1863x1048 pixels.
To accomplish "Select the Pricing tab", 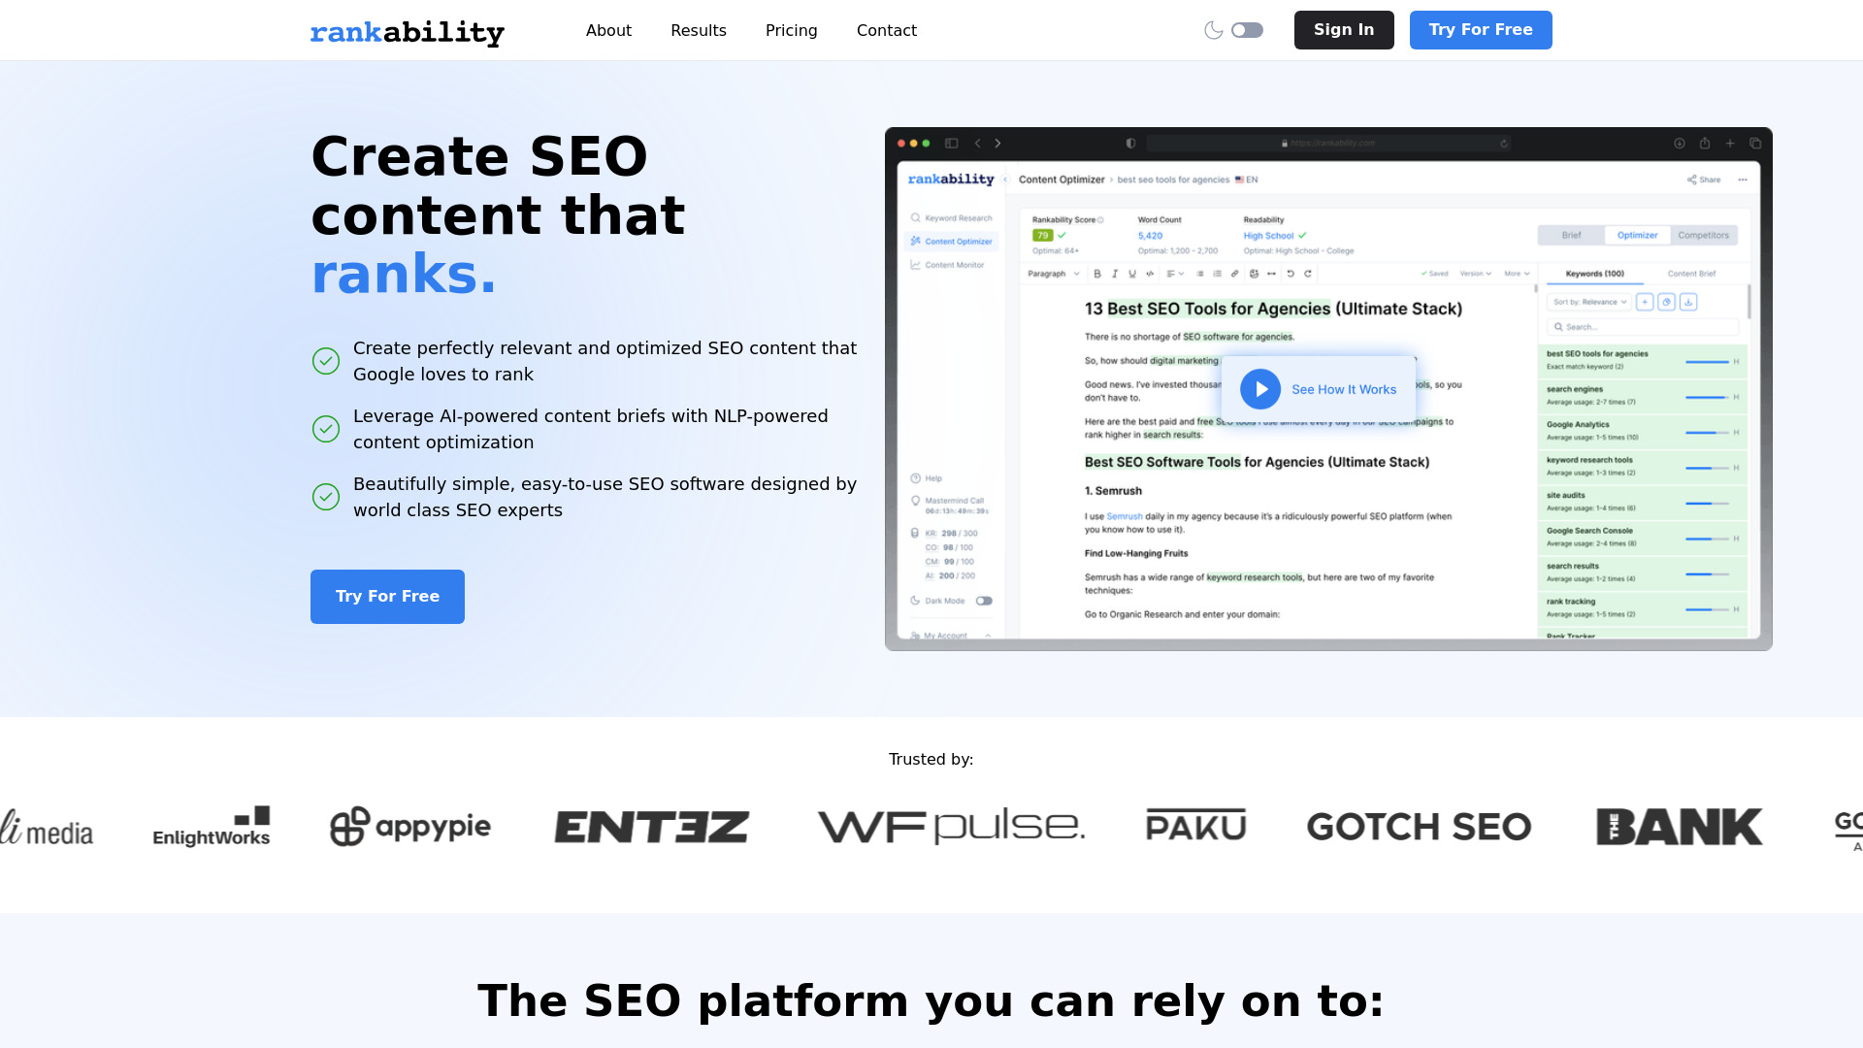I will [x=791, y=29].
